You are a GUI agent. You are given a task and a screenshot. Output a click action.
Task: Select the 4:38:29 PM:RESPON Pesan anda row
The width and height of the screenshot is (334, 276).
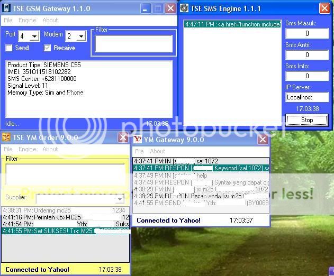[x=201, y=196]
